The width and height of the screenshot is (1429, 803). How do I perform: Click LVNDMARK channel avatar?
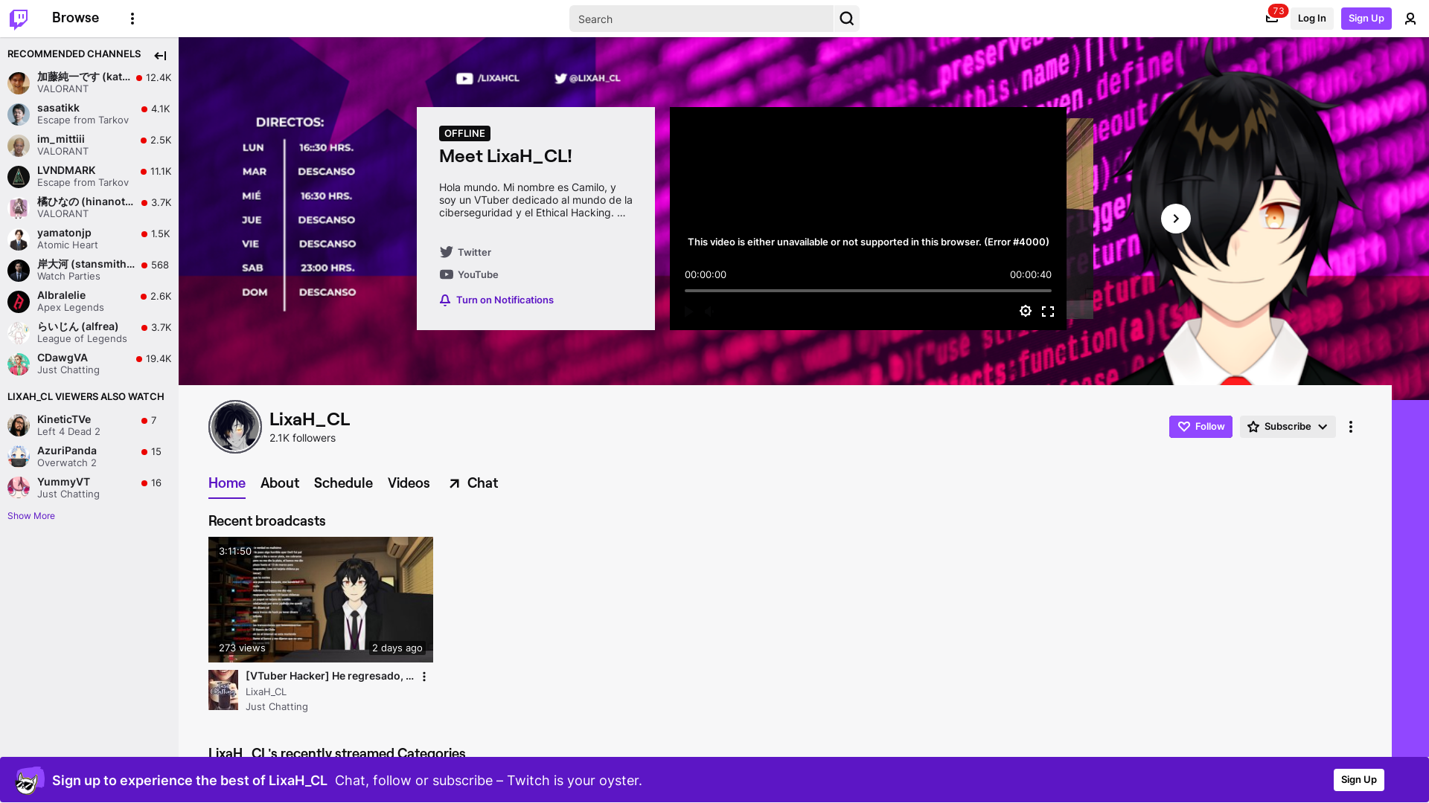click(x=19, y=176)
